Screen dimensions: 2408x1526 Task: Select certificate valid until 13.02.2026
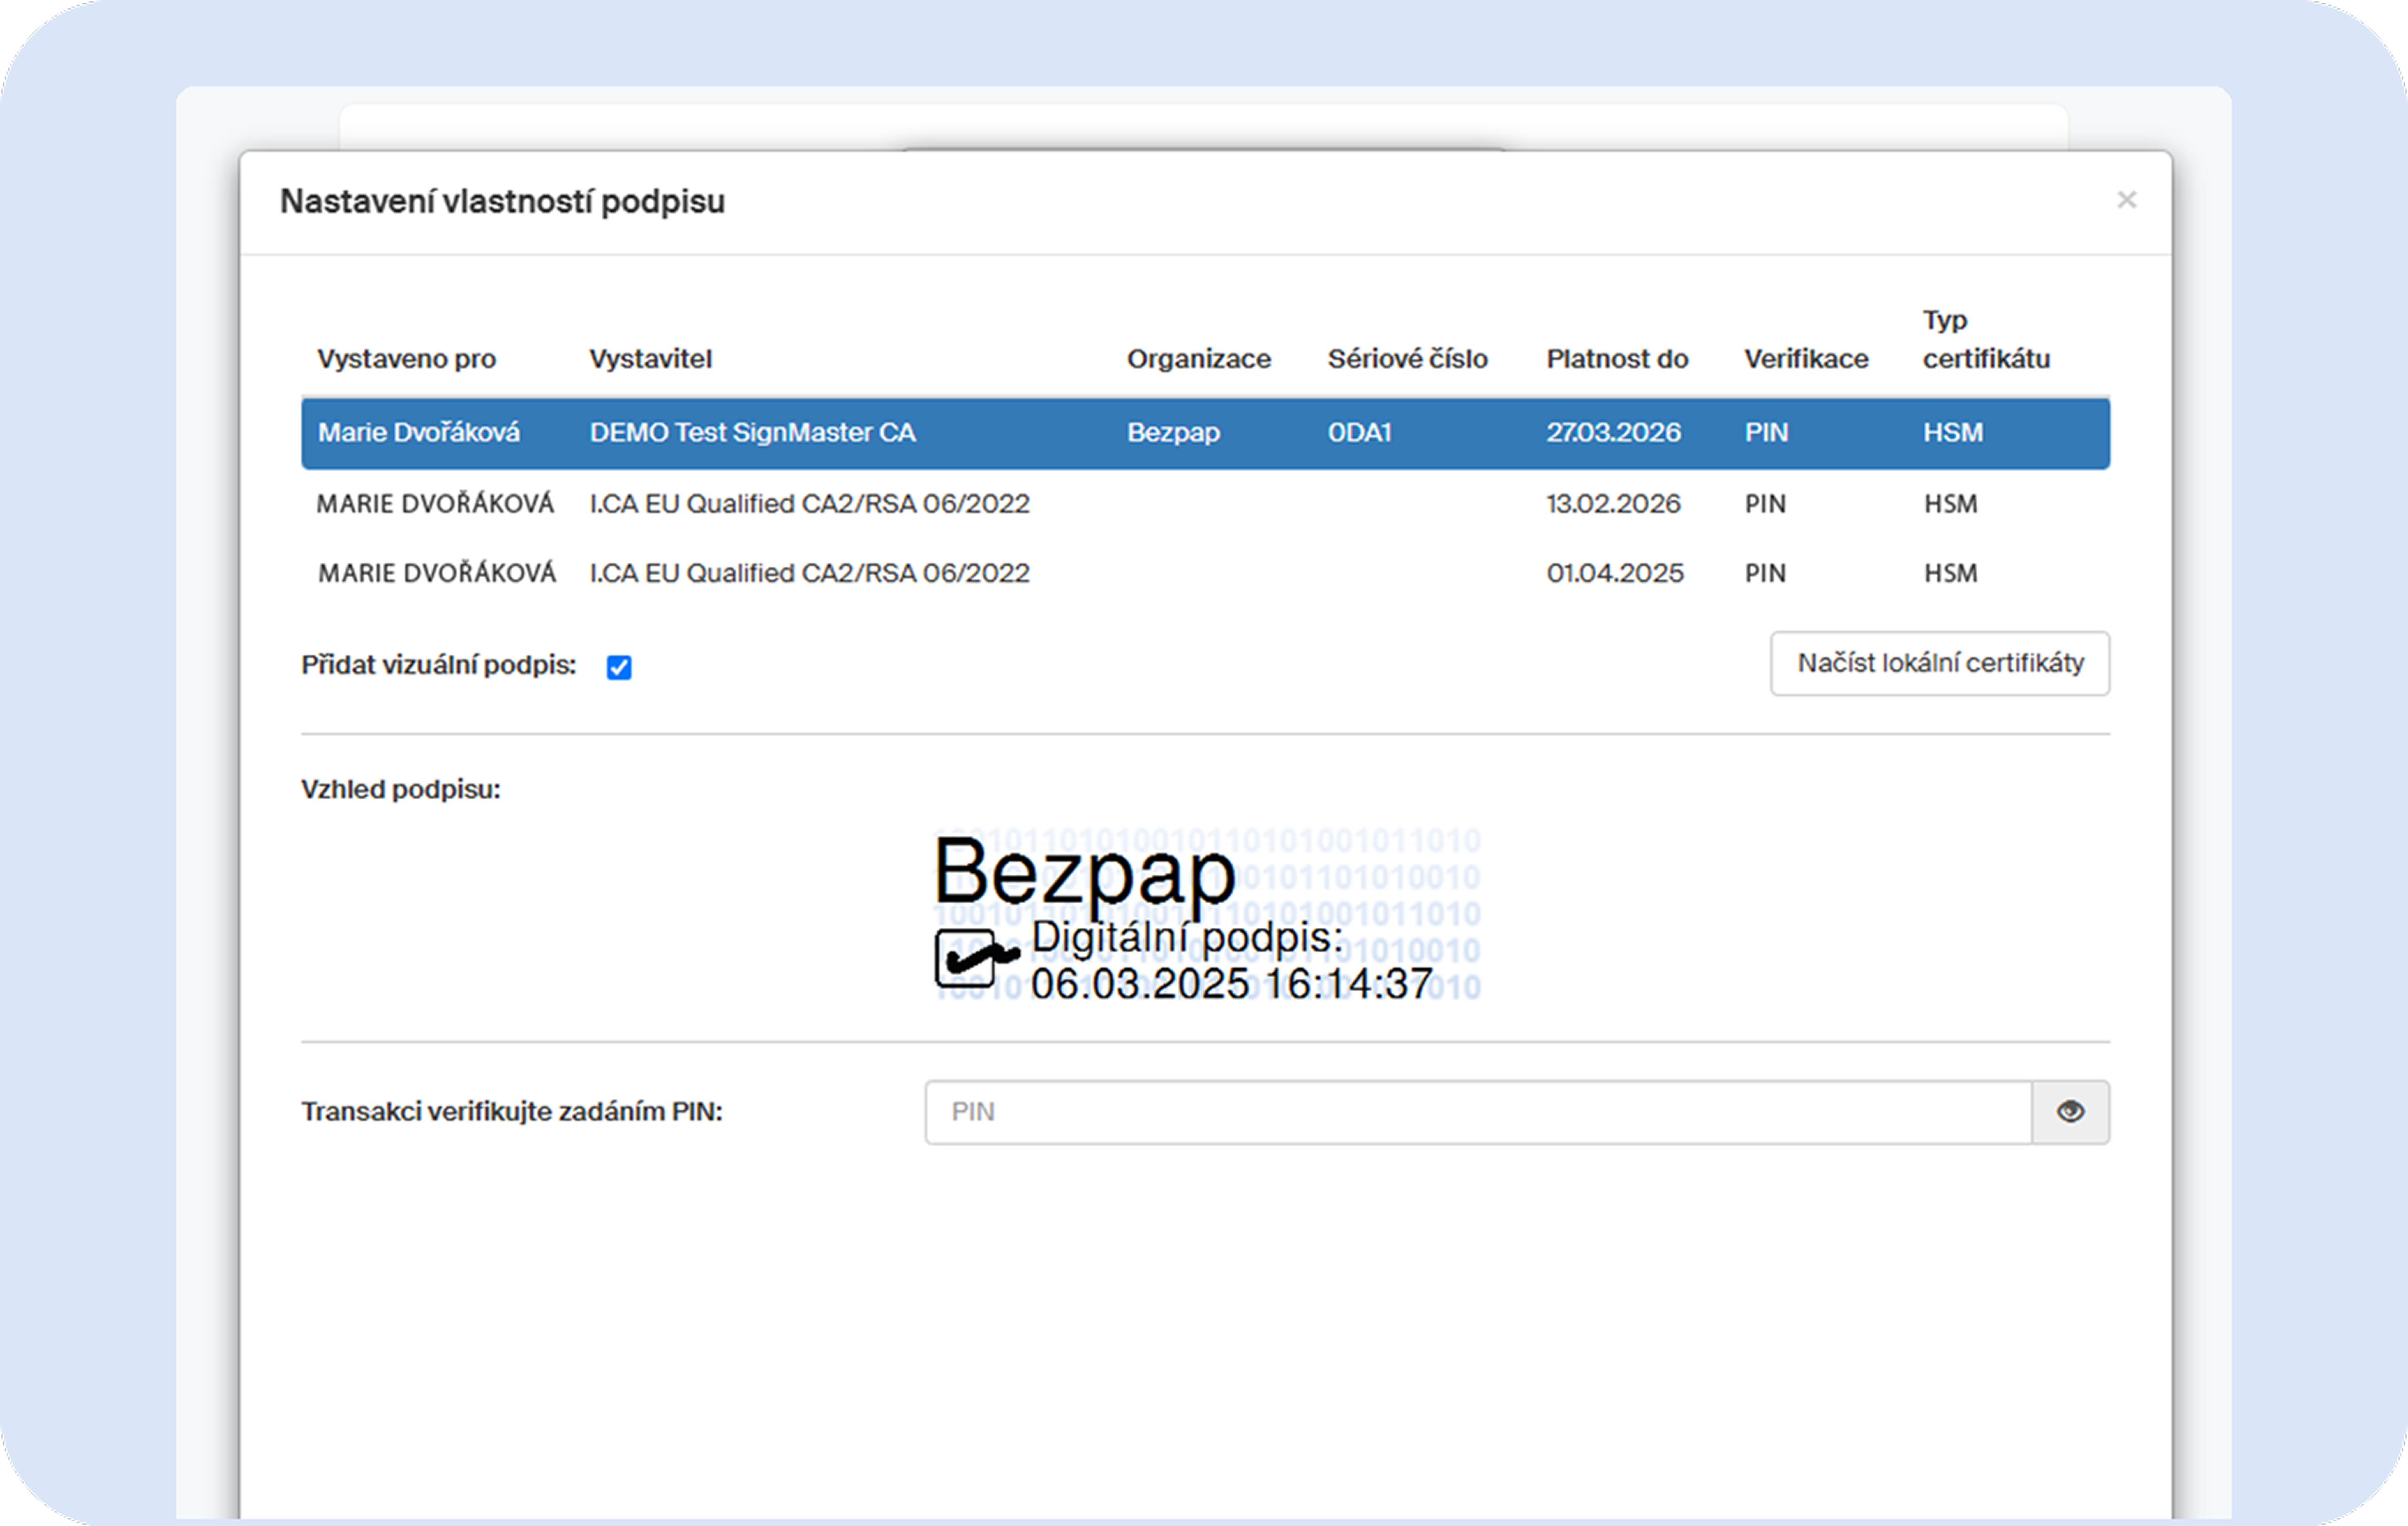(x=1206, y=504)
